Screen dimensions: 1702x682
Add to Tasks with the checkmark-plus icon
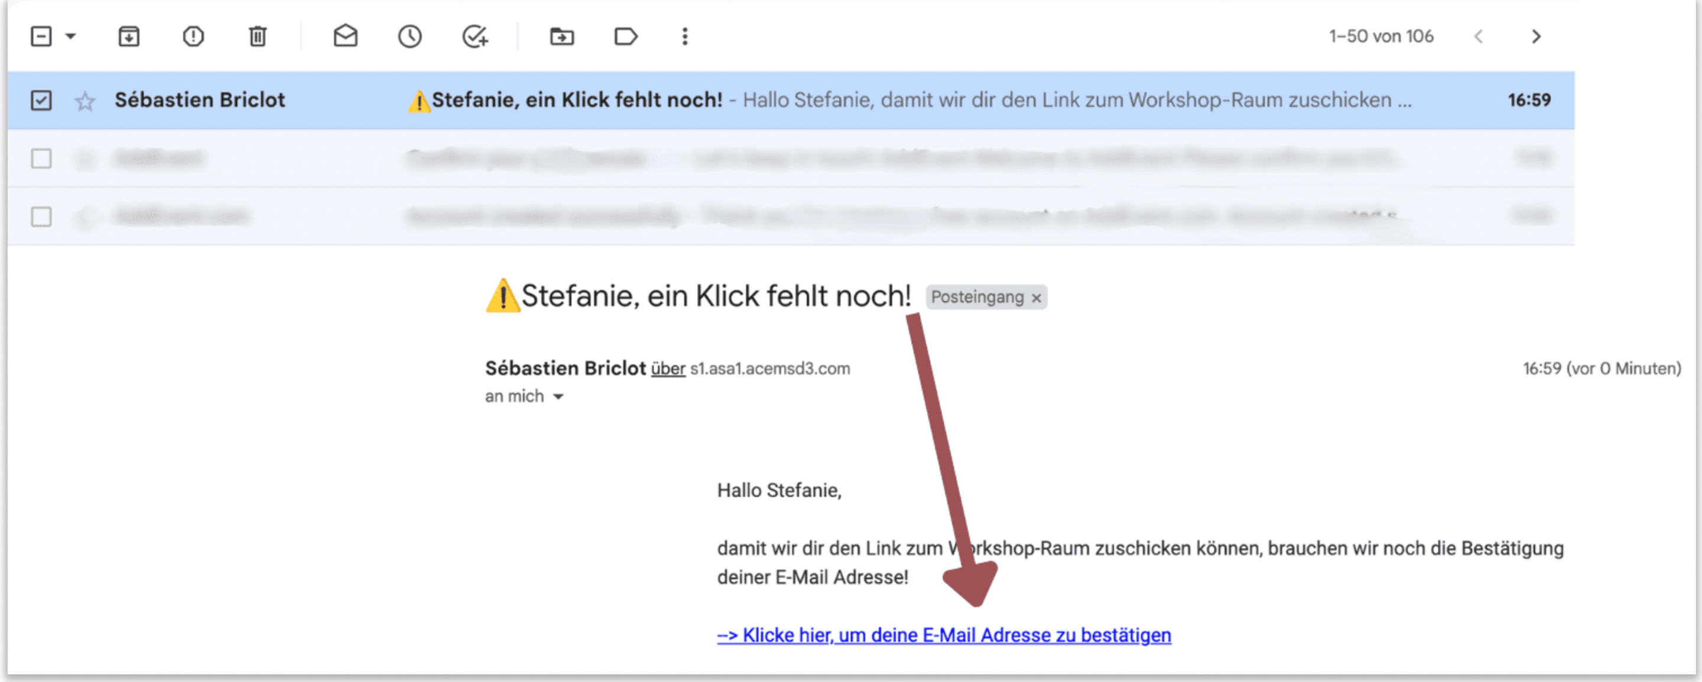tap(475, 36)
